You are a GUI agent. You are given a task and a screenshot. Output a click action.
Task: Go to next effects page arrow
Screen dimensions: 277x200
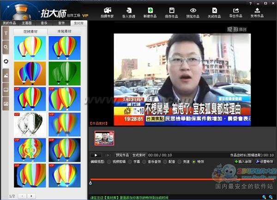click(31, 196)
